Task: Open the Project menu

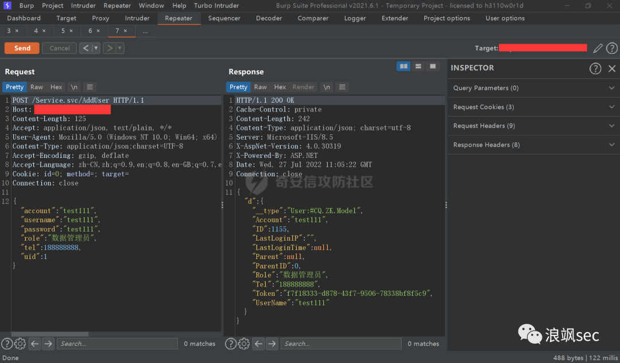Action: pos(53,6)
